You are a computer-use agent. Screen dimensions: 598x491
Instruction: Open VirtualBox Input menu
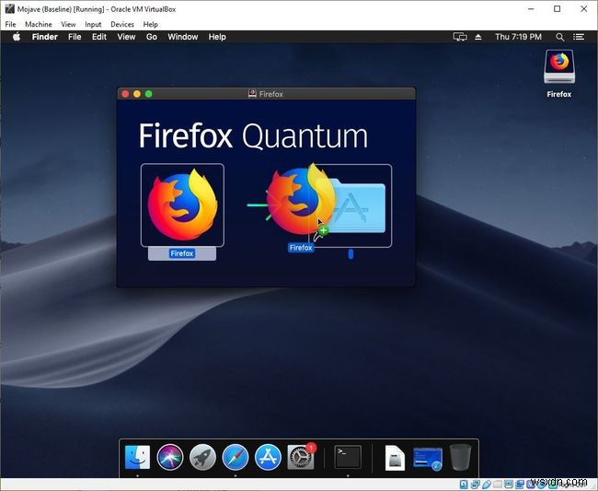pos(93,25)
